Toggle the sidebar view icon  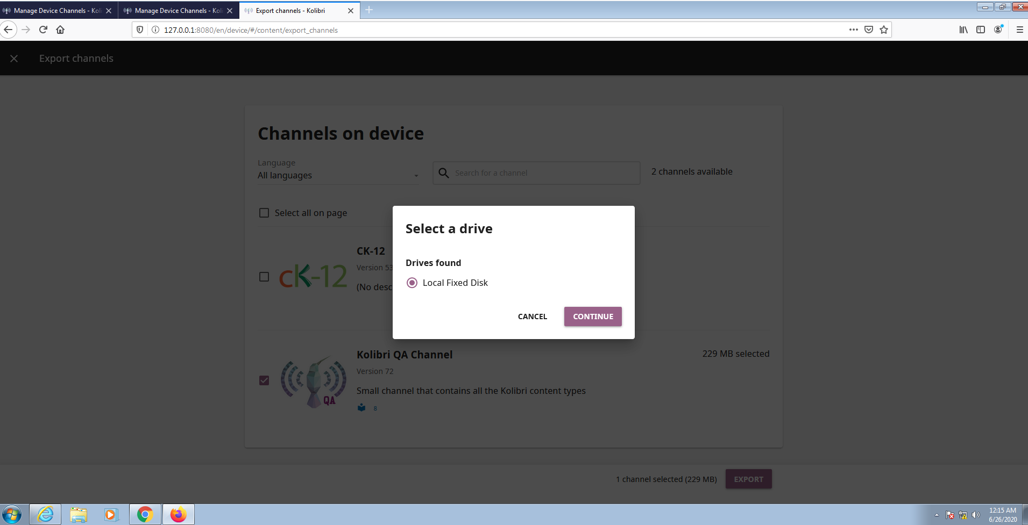click(x=981, y=30)
